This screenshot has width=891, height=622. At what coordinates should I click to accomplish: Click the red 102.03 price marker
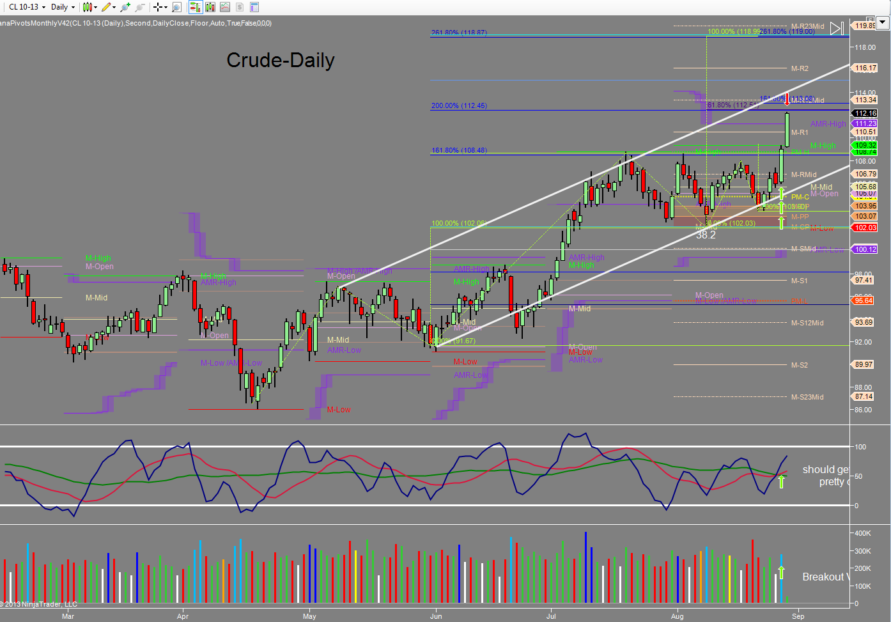click(x=865, y=228)
